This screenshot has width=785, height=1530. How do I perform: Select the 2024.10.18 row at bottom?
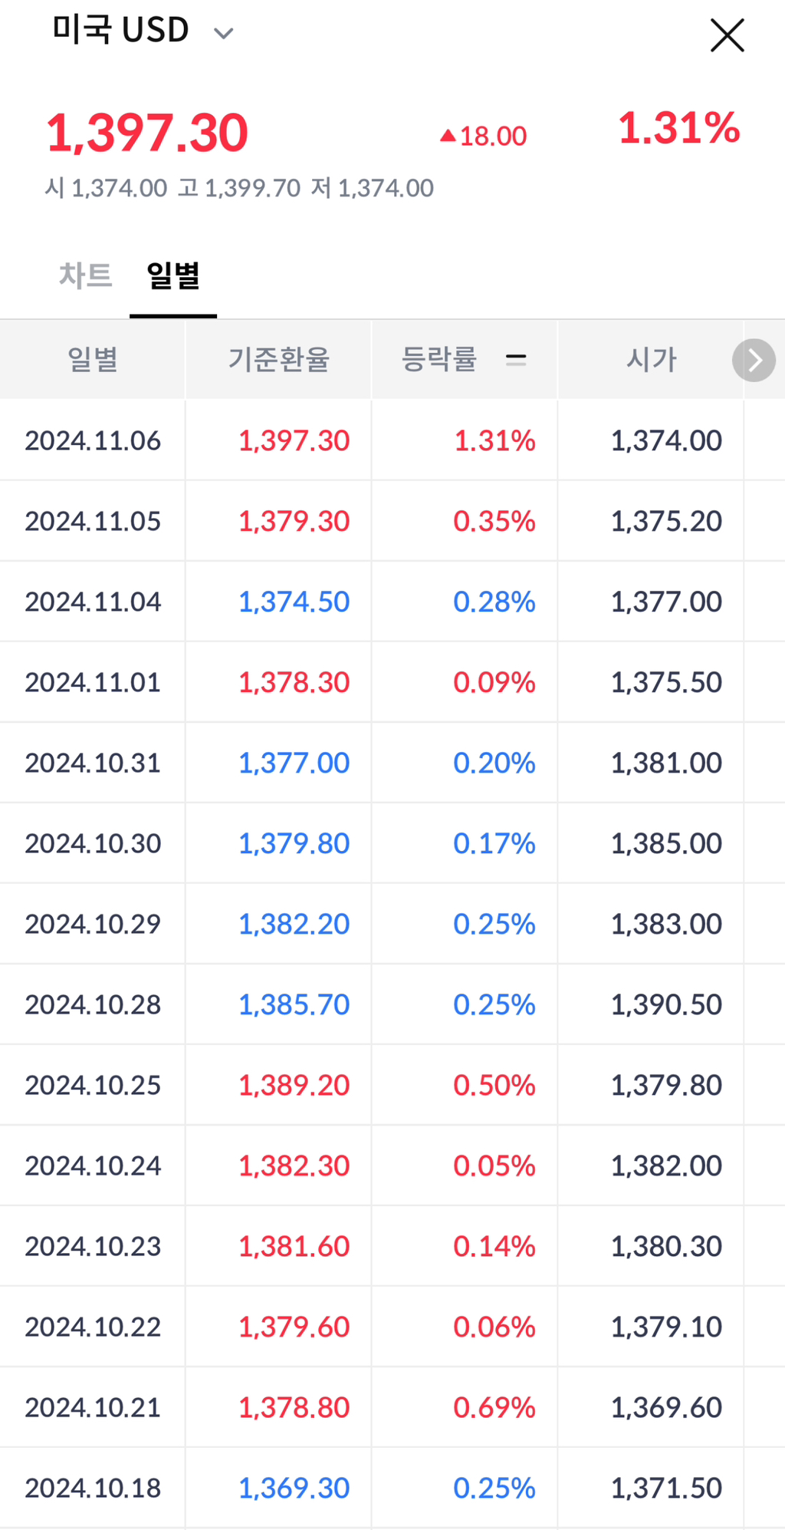coord(92,1487)
